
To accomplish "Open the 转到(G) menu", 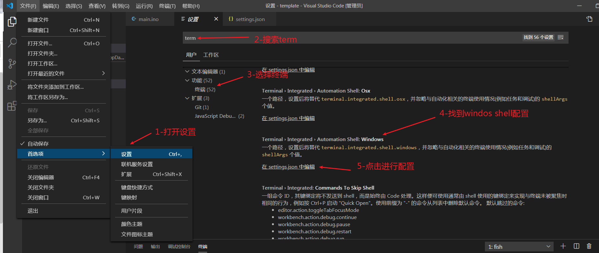I will coord(121,6).
